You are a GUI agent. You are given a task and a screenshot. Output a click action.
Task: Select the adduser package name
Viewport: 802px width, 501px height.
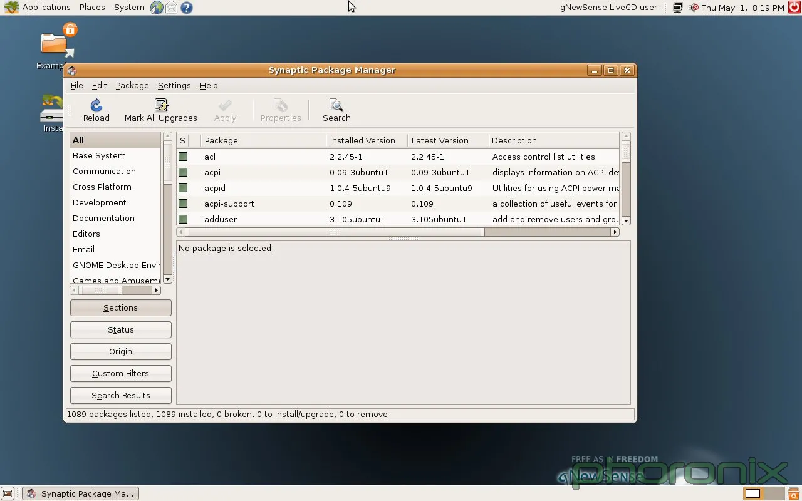click(221, 219)
